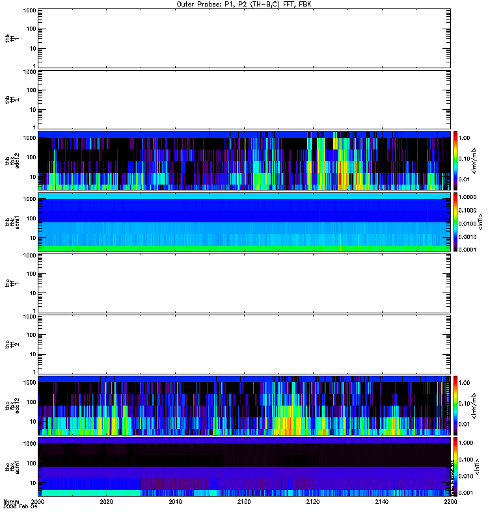
Task: Click the 'thb fff 1' y-axis label
Action: (12, 38)
